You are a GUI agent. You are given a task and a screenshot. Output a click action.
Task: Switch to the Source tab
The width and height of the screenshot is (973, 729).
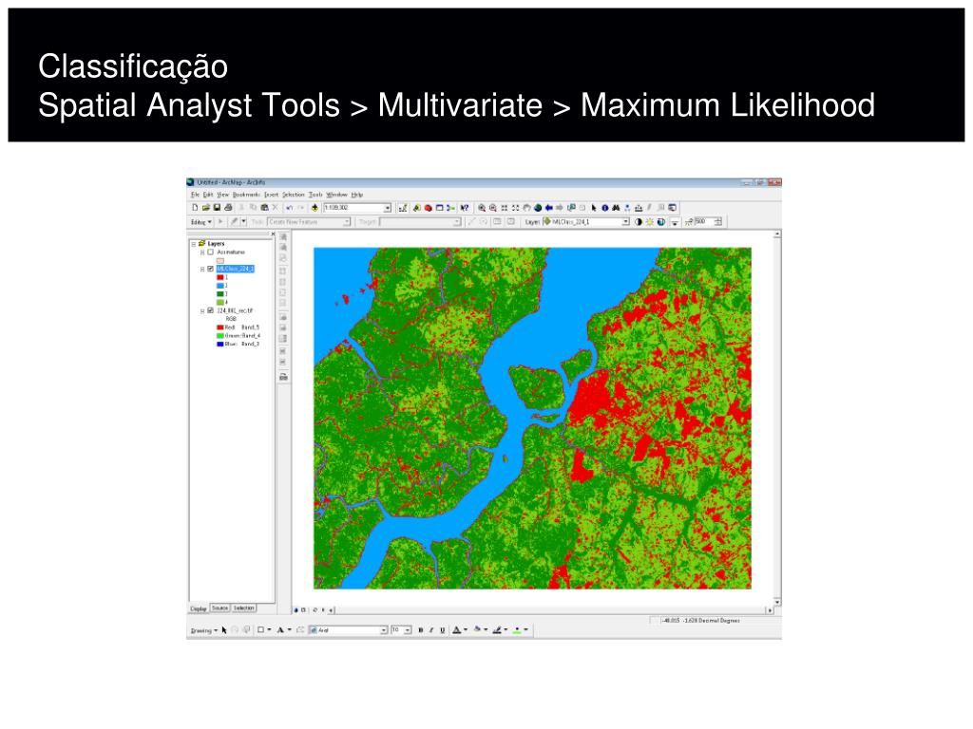click(219, 607)
